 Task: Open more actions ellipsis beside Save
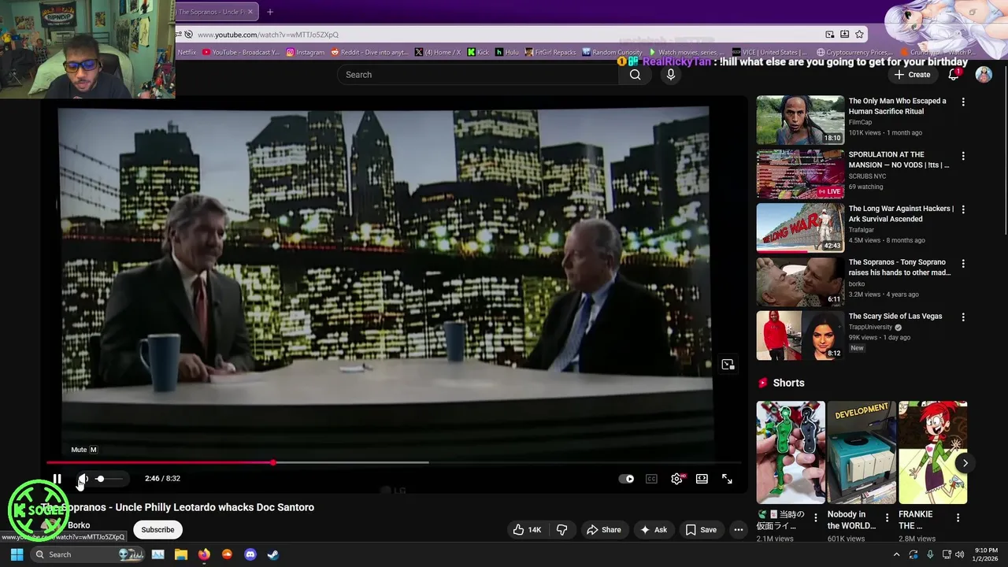click(x=738, y=530)
